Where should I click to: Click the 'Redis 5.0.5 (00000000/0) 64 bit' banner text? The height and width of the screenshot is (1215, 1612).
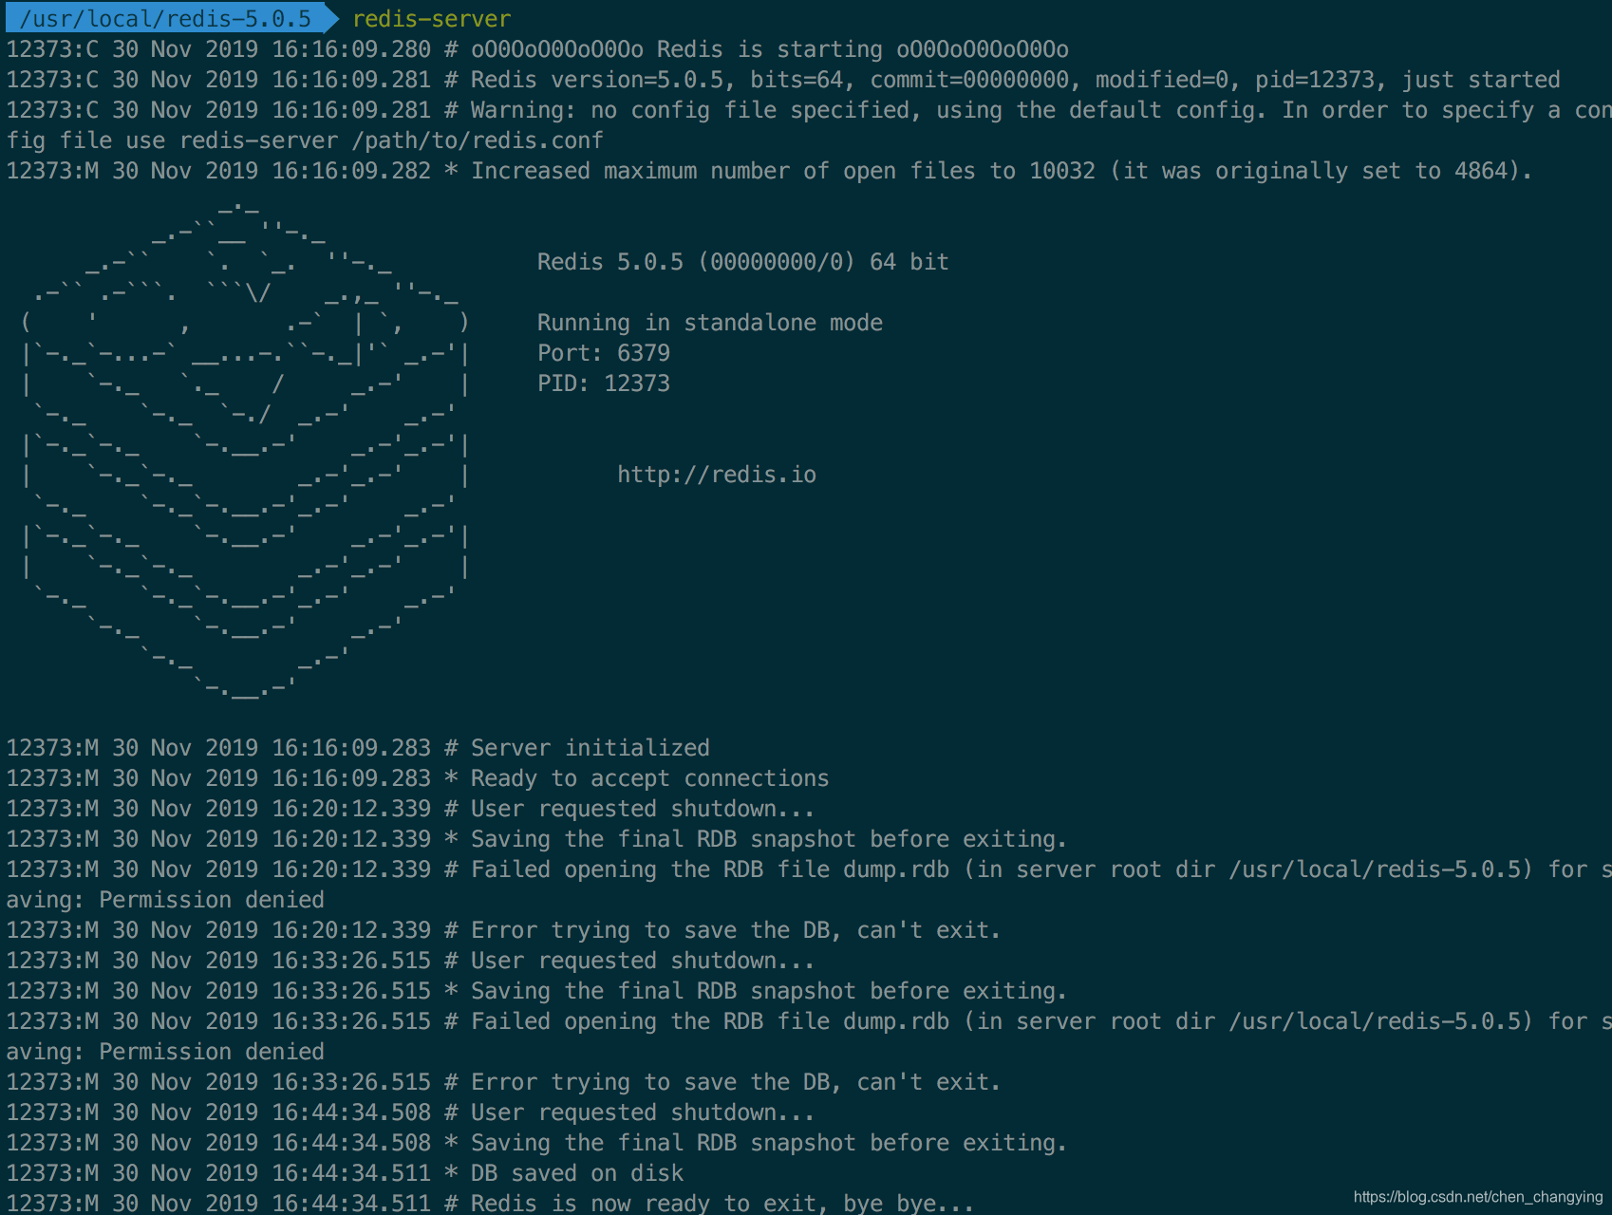point(742,262)
